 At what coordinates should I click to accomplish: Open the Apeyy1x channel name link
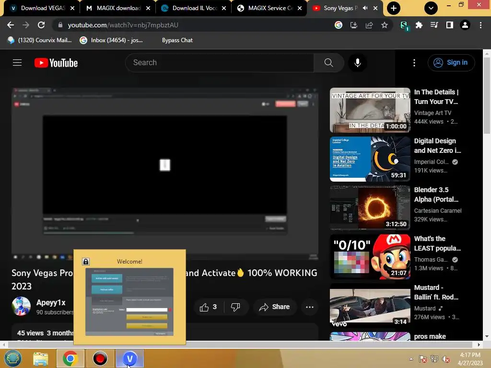(x=51, y=303)
